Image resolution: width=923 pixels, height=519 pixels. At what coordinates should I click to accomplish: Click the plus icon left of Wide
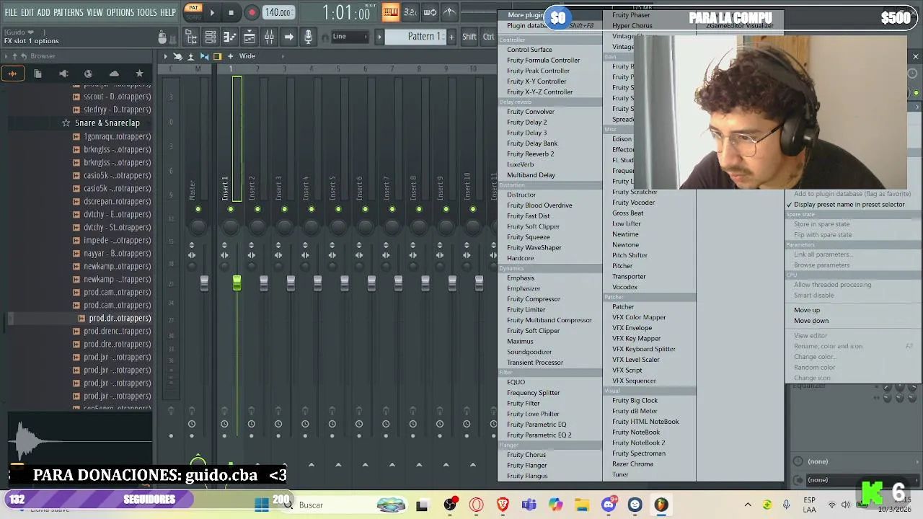pos(231,56)
